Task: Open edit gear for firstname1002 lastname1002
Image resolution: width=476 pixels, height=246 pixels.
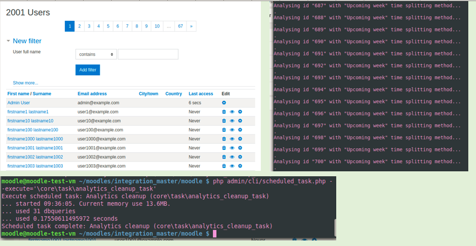Action: click(240, 157)
